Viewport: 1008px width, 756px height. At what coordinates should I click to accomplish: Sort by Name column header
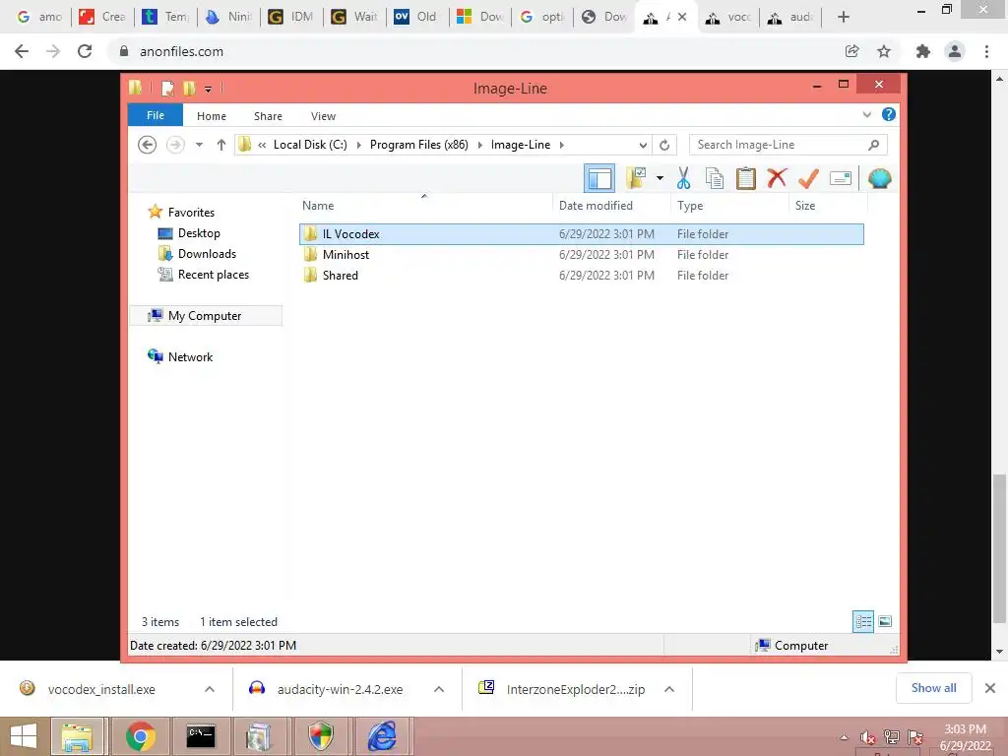tap(318, 206)
